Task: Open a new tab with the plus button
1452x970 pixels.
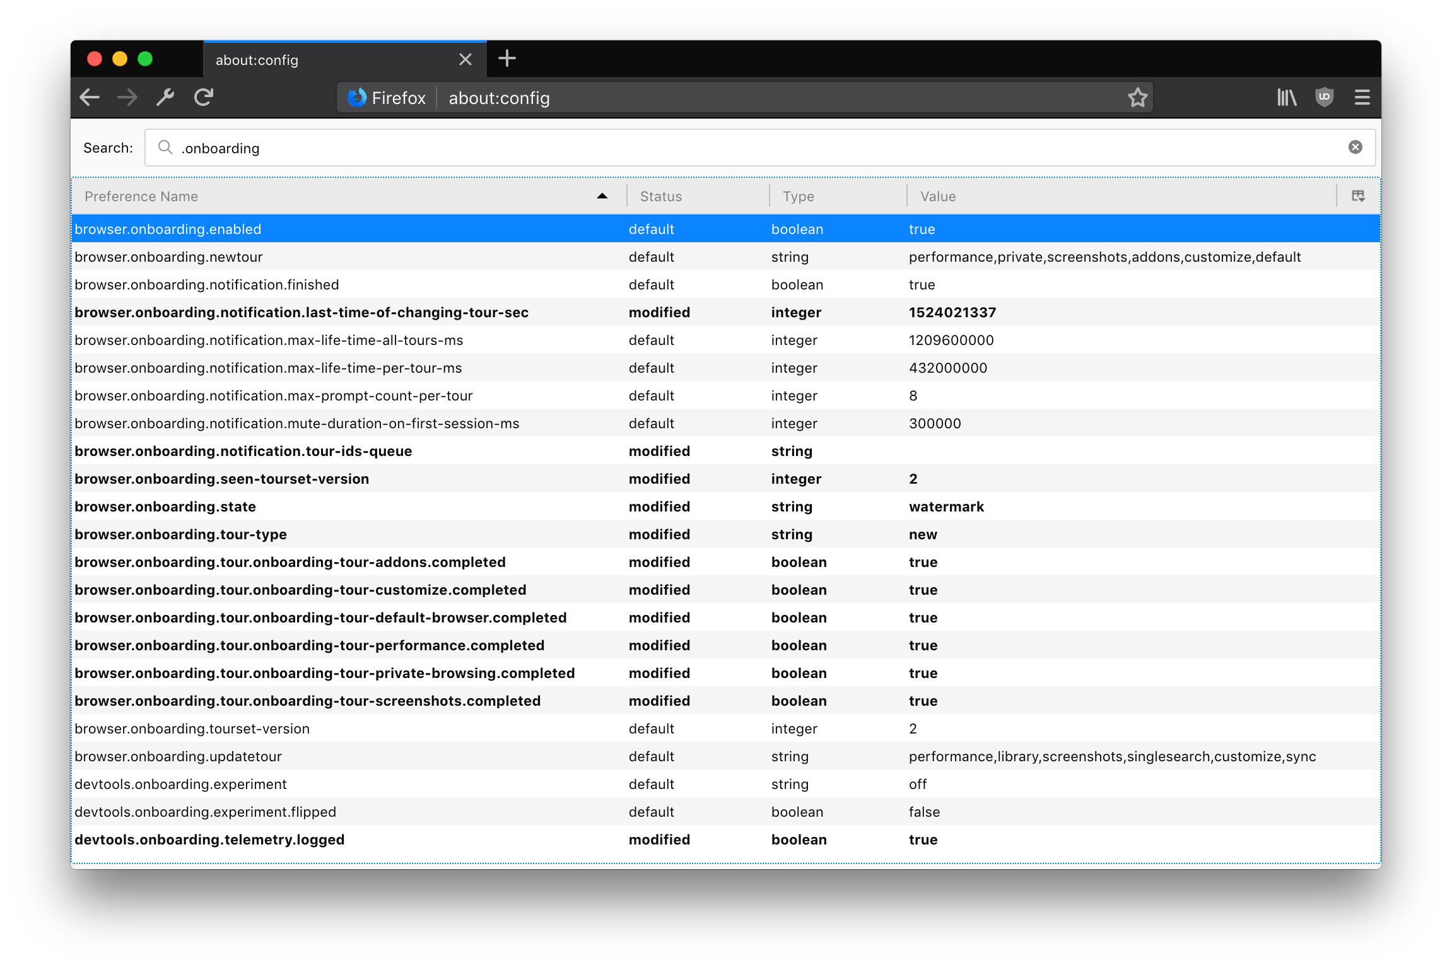Action: coord(507,59)
